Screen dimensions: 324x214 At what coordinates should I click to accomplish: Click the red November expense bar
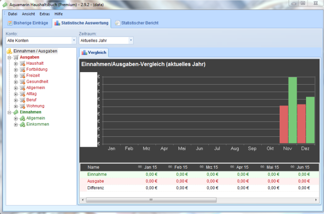click(x=284, y=124)
